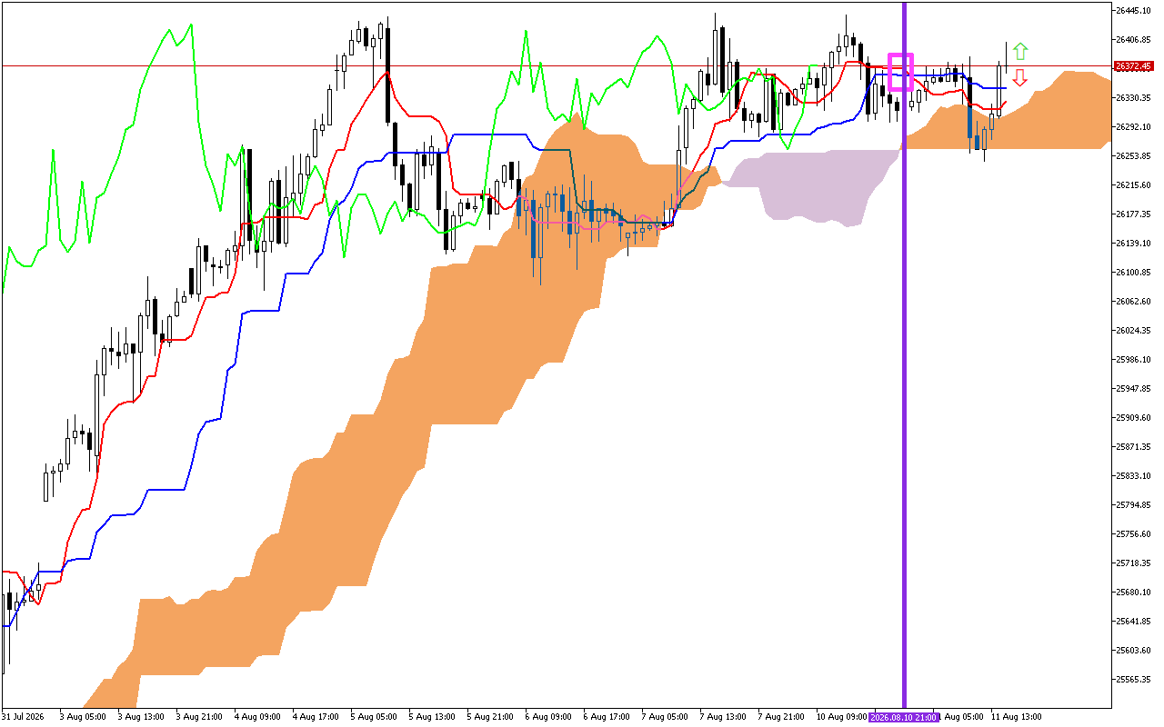The width and height of the screenshot is (1164, 727).
Task: Click the 6 Aug 17:00 time label
Action: click(607, 717)
